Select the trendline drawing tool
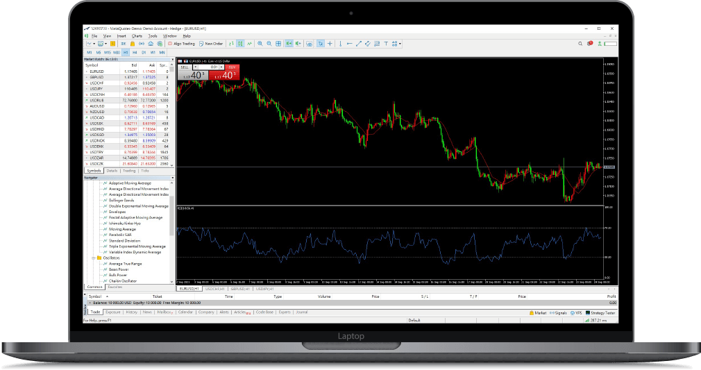Viewport: 701px width, 370px height. tap(358, 44)
